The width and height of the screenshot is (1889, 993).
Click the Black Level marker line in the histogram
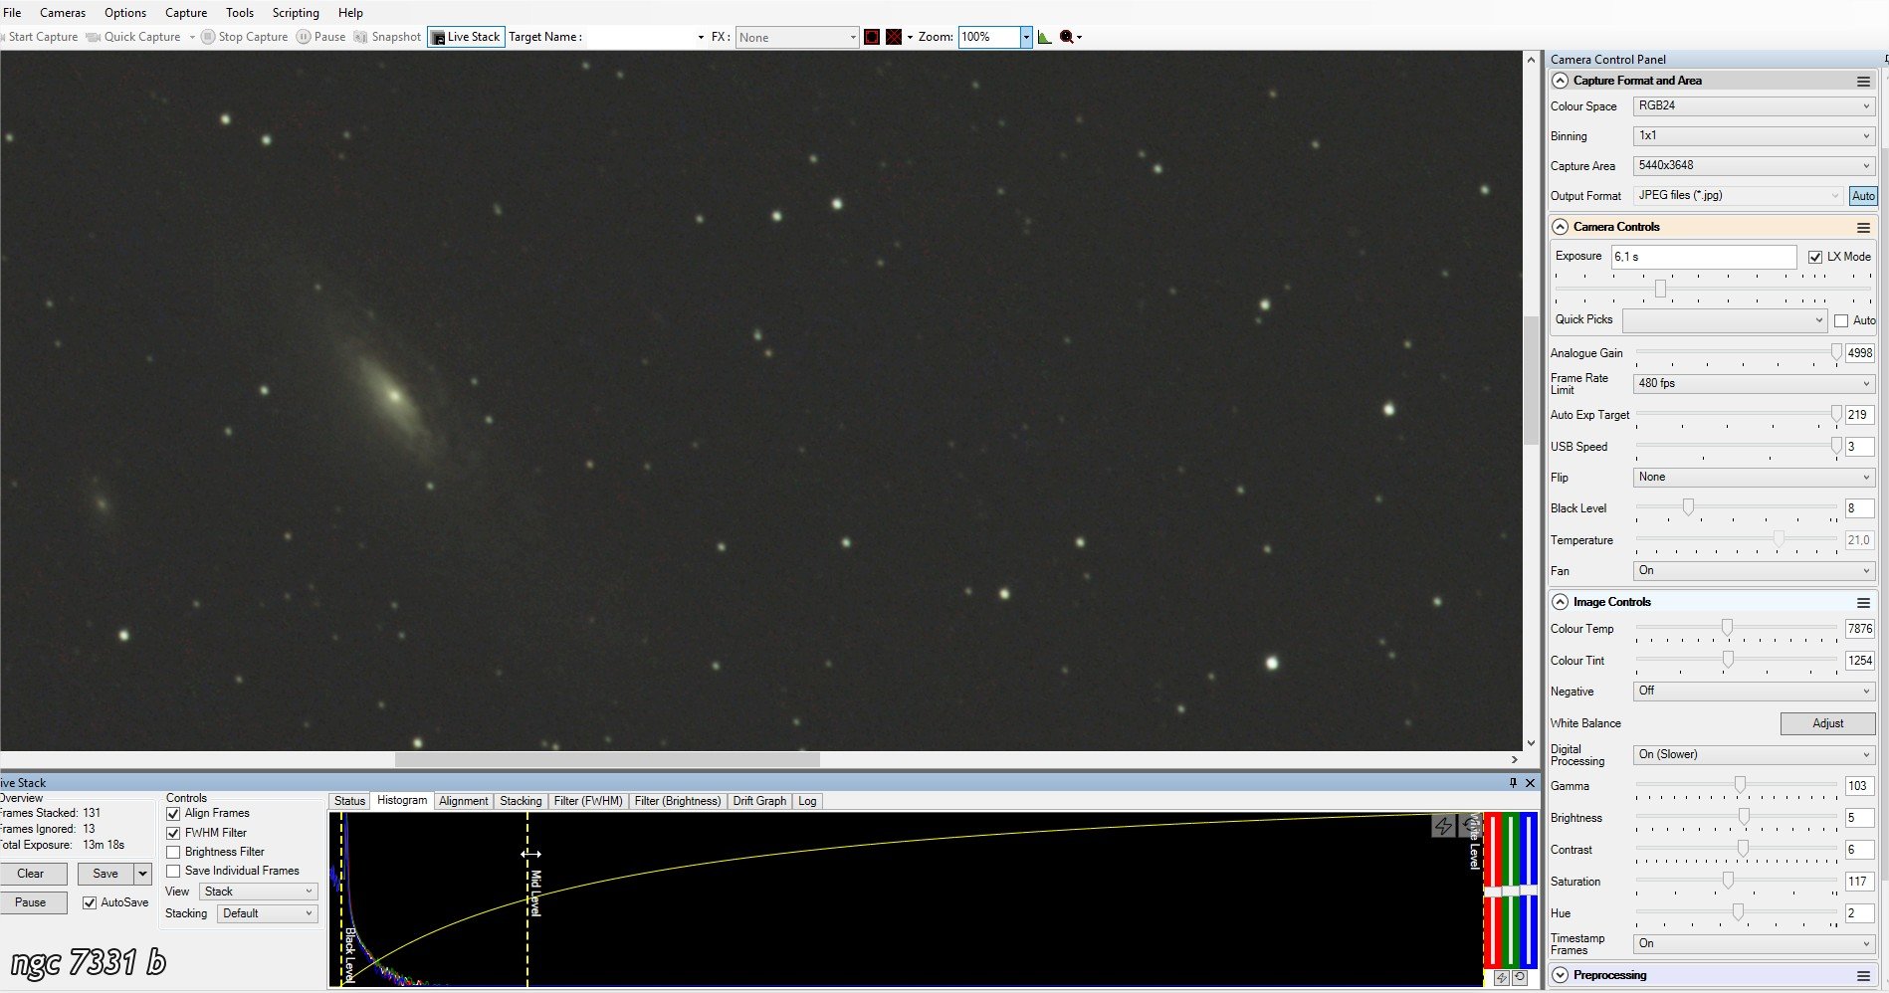click(x=342, y=899)
